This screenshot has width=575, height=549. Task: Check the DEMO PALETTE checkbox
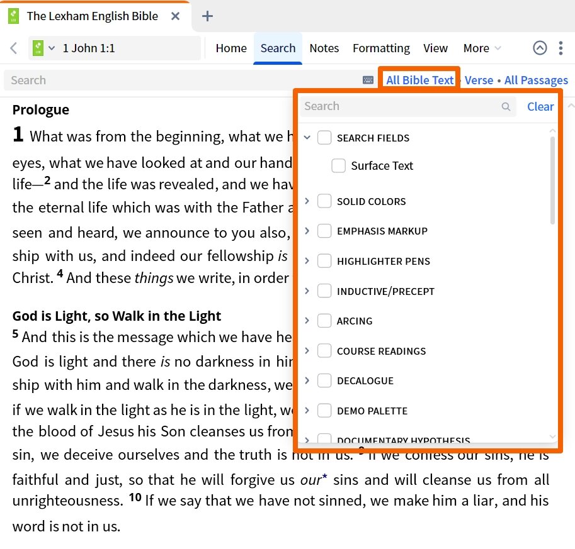coord(324,411)
